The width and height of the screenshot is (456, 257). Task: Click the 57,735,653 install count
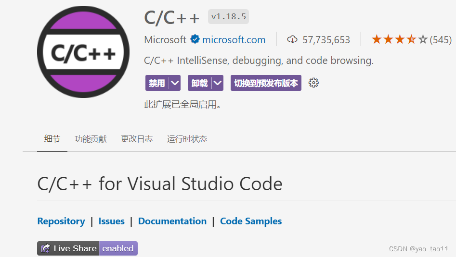pos(326,40)
